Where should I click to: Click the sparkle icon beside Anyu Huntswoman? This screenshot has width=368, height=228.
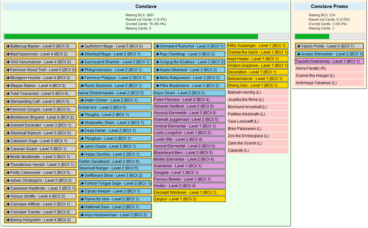pyautogui.click(x=82, y=215)
